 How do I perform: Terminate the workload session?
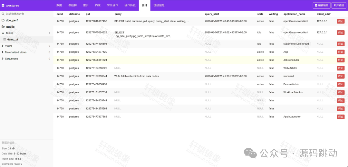(x=341, y=76)
